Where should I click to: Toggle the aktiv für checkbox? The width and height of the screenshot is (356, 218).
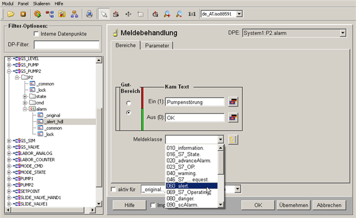113,189
